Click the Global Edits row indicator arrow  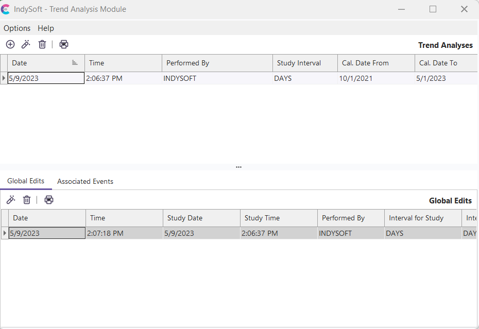pyautogui.click(x=5, y=233)
